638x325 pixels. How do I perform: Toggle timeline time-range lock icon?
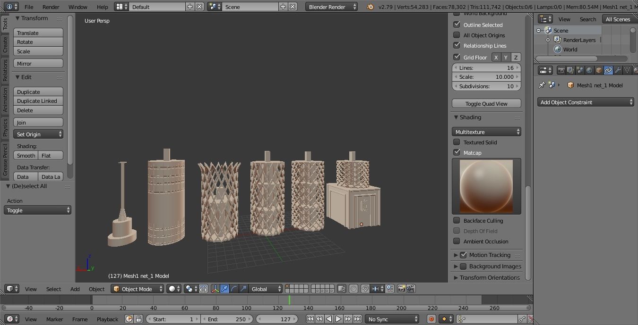138,319
